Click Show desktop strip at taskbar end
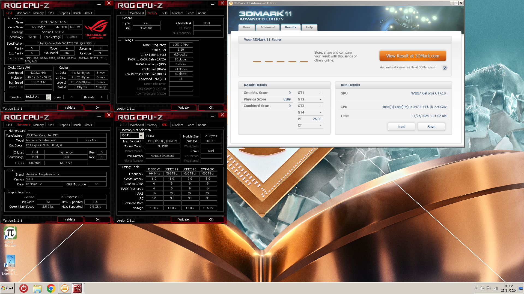The image size is (524, 294). click(521, 288)
